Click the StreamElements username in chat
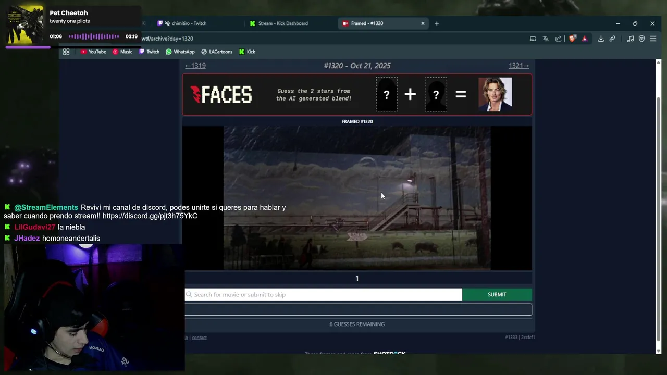Viewport: 667px width, 375px height. coord(46,207)
